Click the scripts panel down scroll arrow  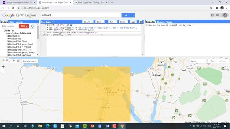[x=38, y=55]
